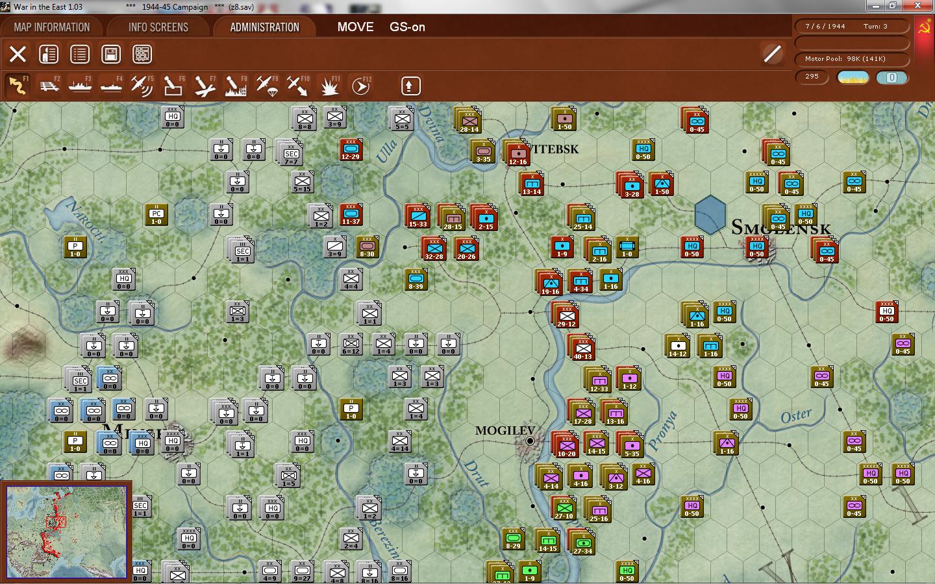Select the 3-35 unit west of Vitebsk
Image resolution: width=935 pixels, height=584 pixels.
(482, 151)
